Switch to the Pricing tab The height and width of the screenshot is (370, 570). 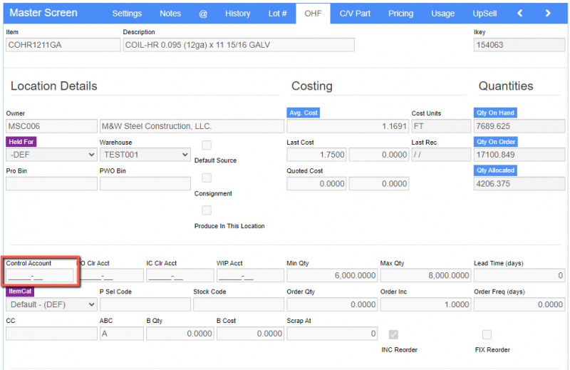click(400, 14)
